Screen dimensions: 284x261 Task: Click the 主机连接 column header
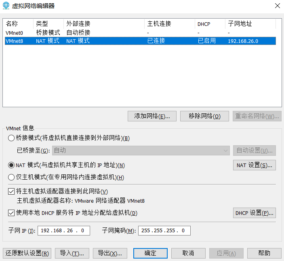pyautogui.click(x=170, y=24)
